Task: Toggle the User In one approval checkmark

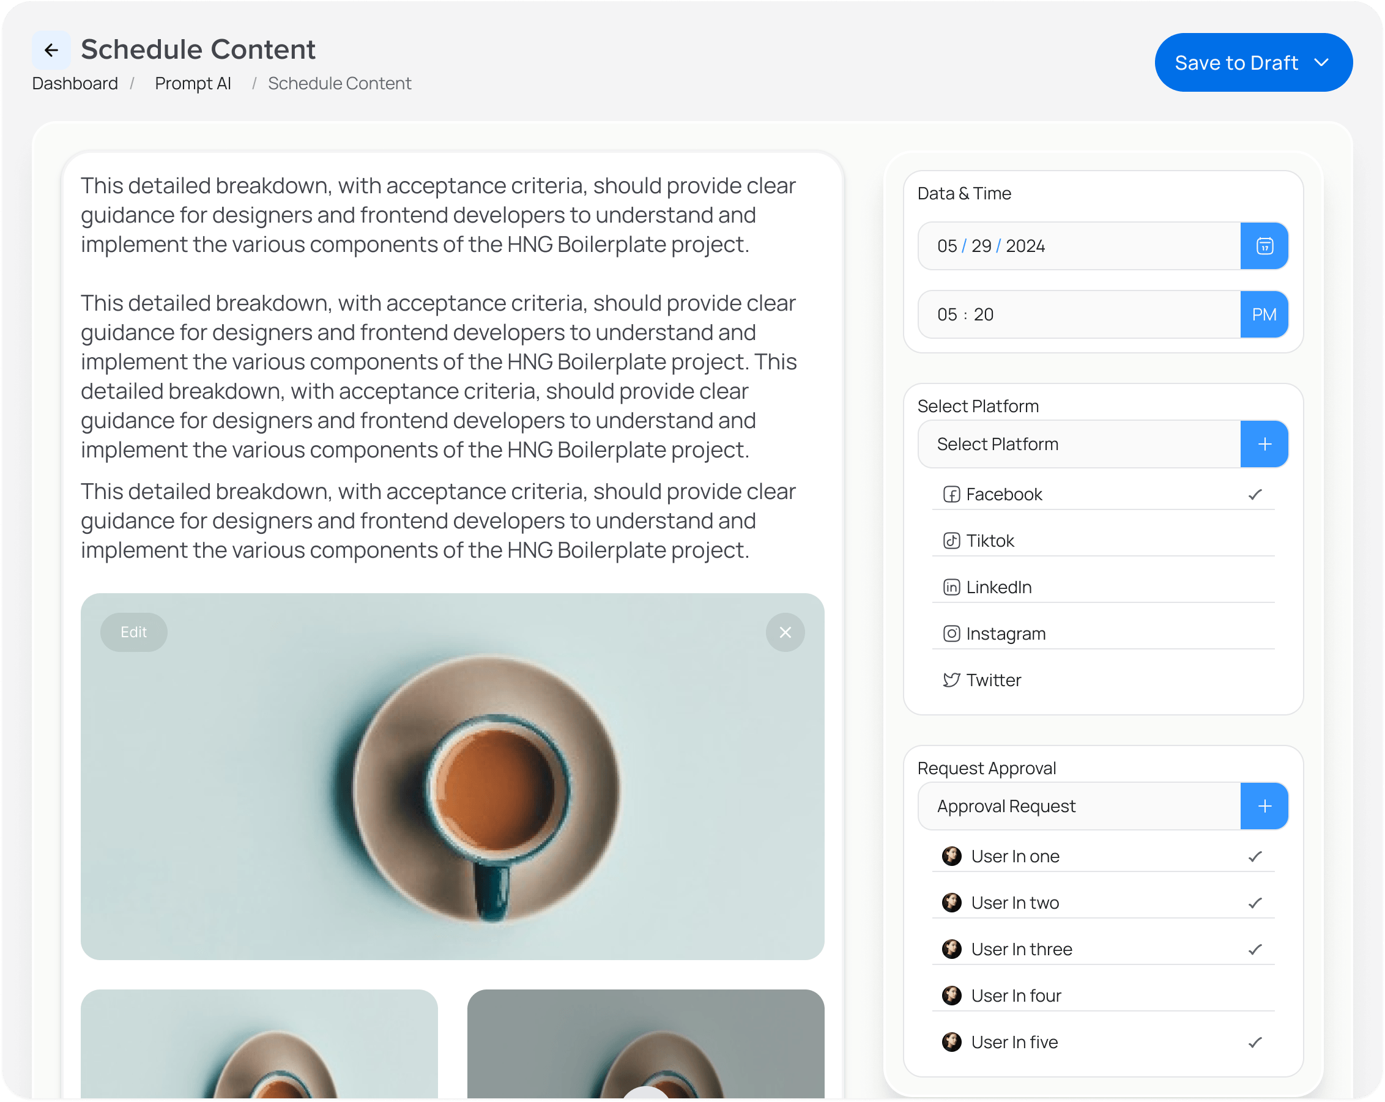Action: [1255, 856]
